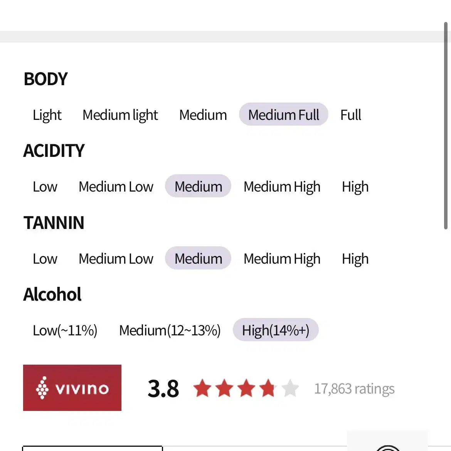Click the outlined tab at bottom left
Image resolution: width=451 pixels, height=451 pixels.
[x=93, y=448]
